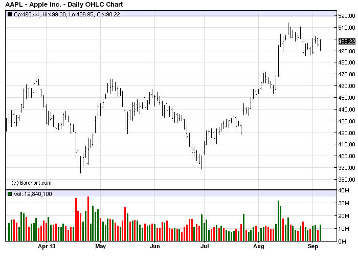
Task: Click the 20M volume axis label
Action: (x=343, y=216)
